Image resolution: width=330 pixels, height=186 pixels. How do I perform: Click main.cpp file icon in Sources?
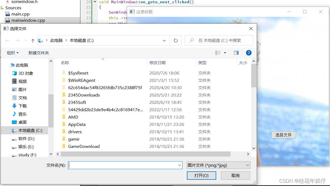(x=8, y=14)
